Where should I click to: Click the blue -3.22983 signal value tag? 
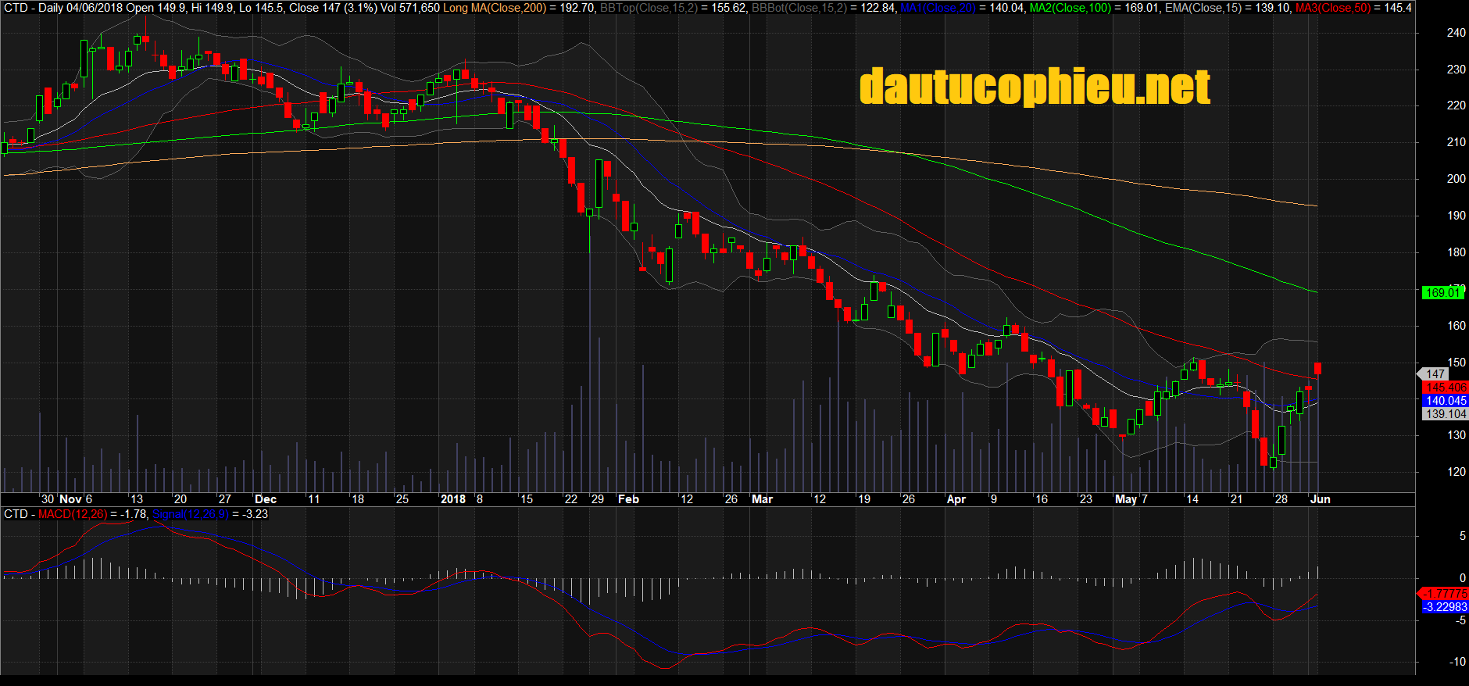pyautogui.click(x=1445, y=607)
